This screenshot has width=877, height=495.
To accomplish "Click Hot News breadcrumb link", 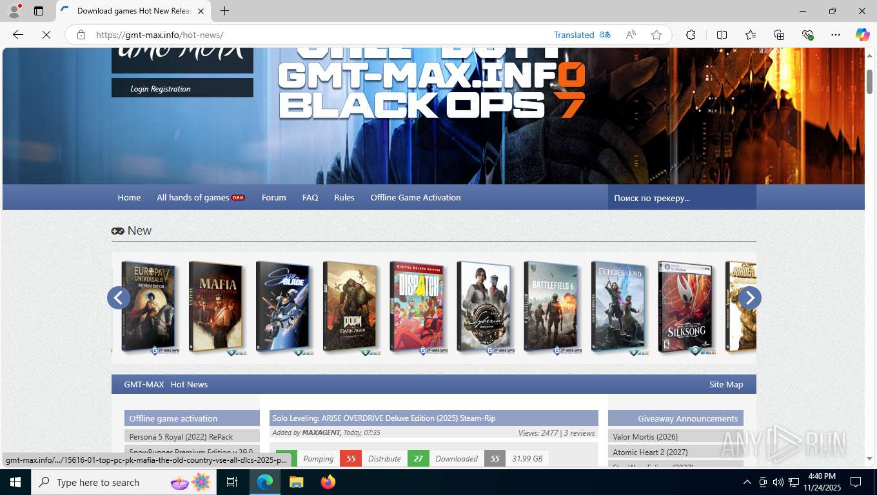I will point(189,384).
